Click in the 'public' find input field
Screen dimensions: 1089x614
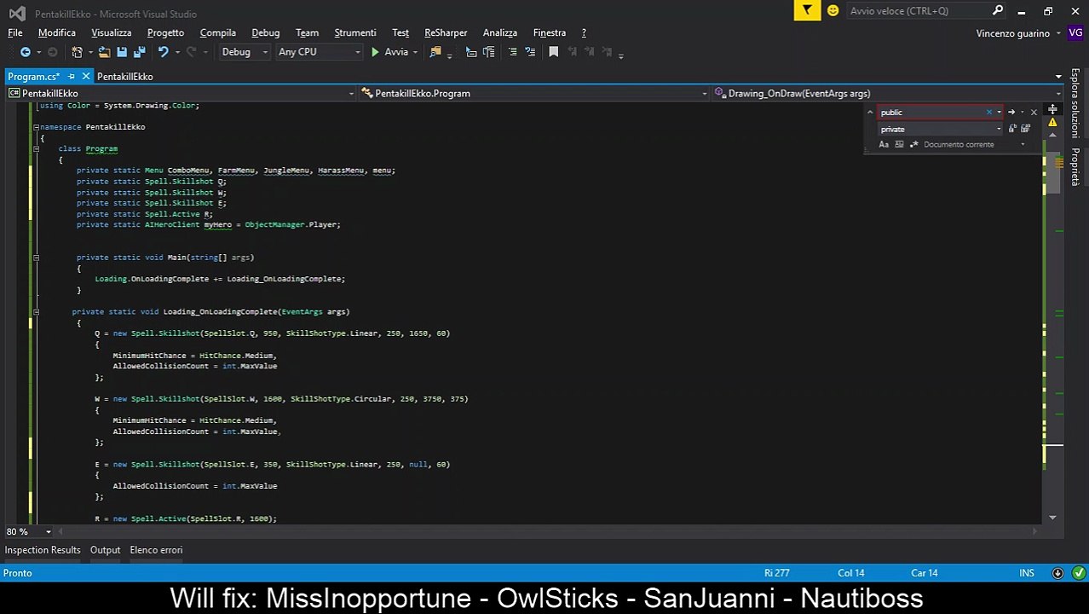point(931,112)
